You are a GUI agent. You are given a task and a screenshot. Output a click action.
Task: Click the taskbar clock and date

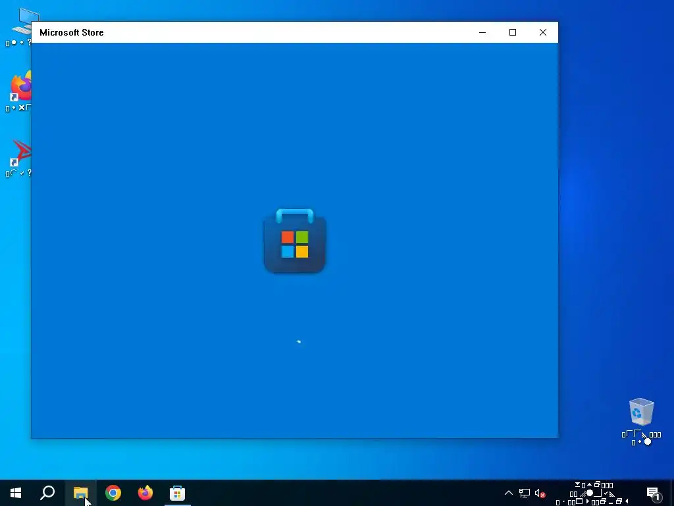(x=593, y=493)
